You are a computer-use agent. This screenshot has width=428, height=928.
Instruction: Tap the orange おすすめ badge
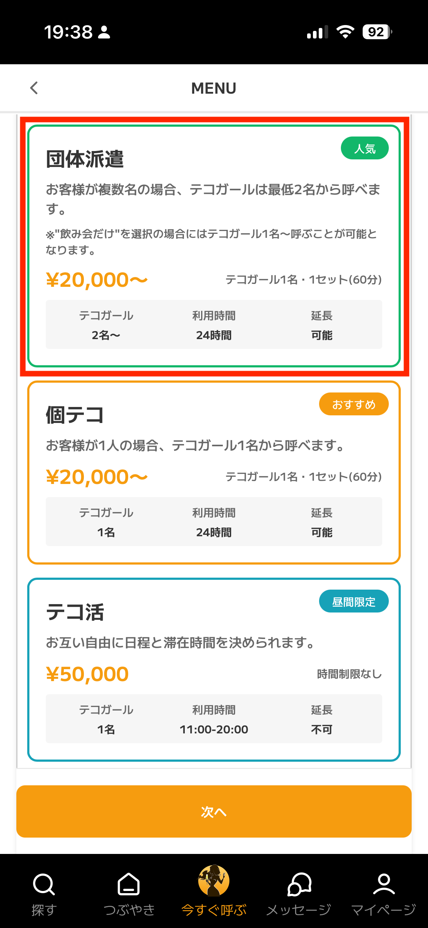[354, 404]
